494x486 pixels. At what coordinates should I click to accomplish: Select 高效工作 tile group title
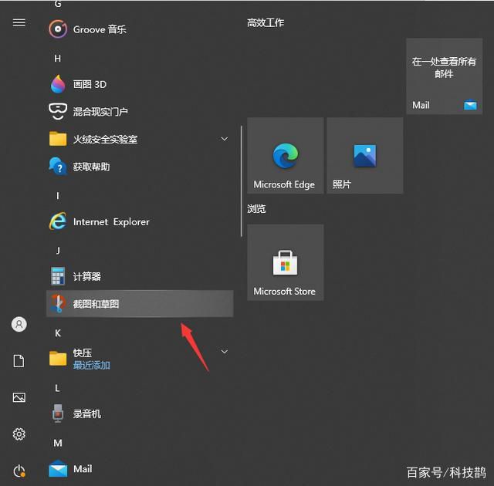[x=266, y=22]
